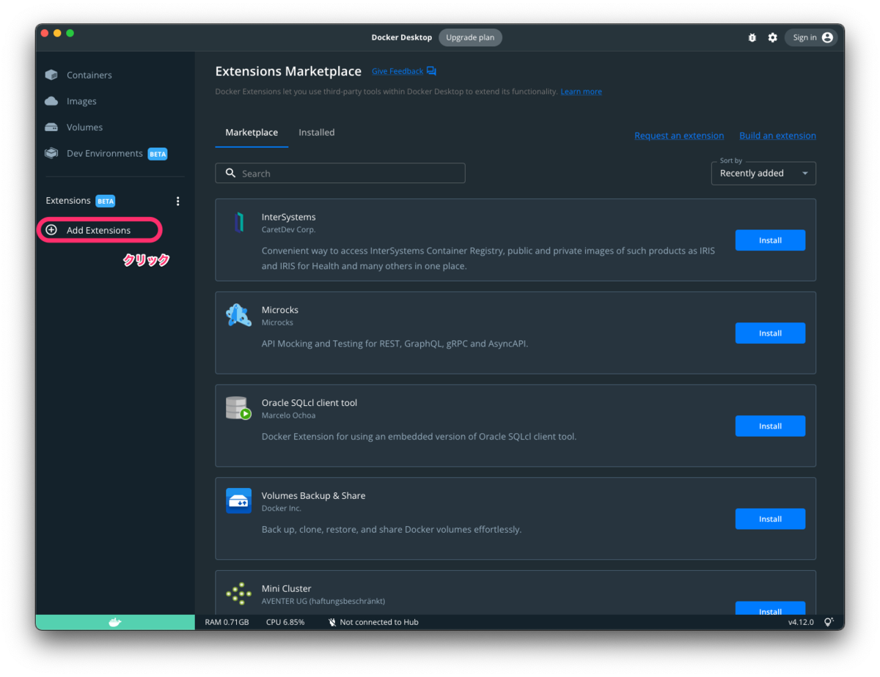Install the Volumes Backup & Share extension
This screenshot has width=880, height=677.
[770, 519]
